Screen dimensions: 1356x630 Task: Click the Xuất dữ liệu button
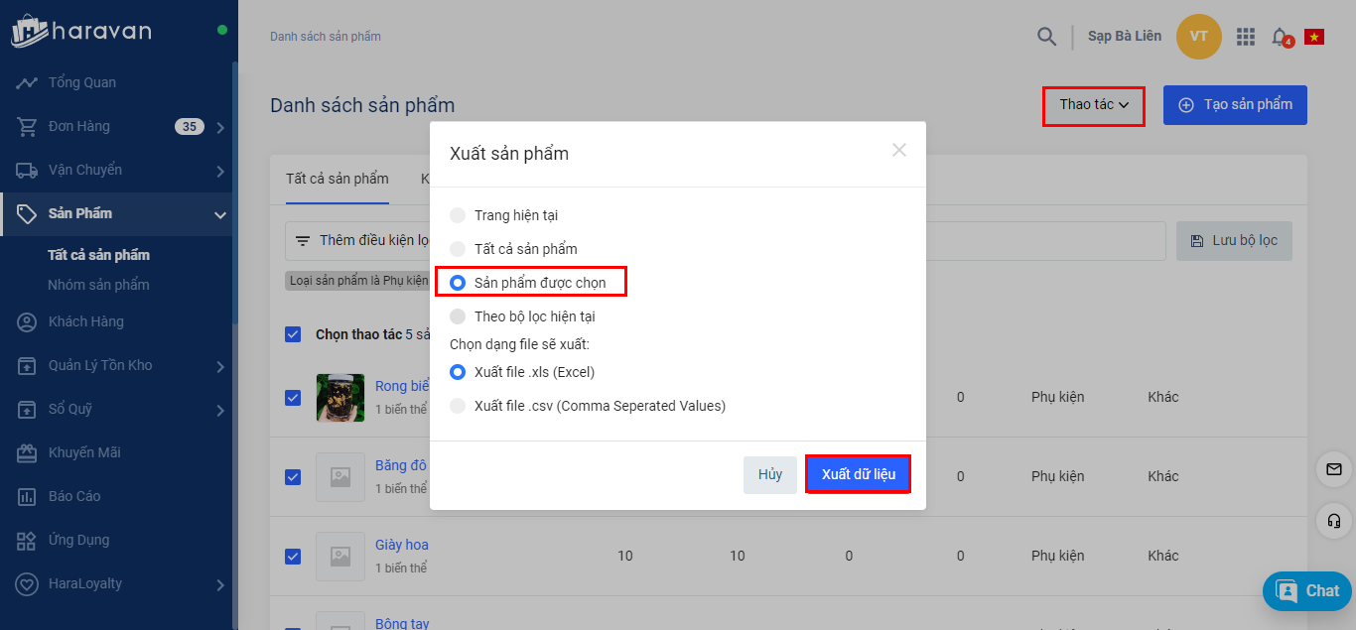[858, 474]
